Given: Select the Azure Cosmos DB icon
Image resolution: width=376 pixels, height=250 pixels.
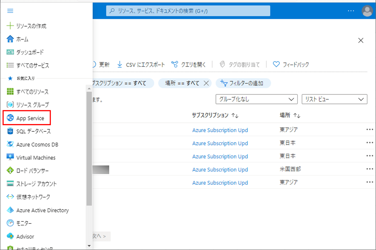Looking at the screenshot, I should 10,144.
